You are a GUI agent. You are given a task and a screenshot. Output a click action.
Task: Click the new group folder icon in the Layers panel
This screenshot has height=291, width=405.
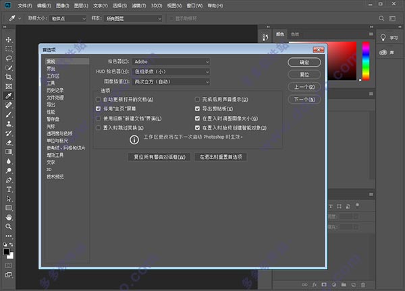click(x=344, y=285)
